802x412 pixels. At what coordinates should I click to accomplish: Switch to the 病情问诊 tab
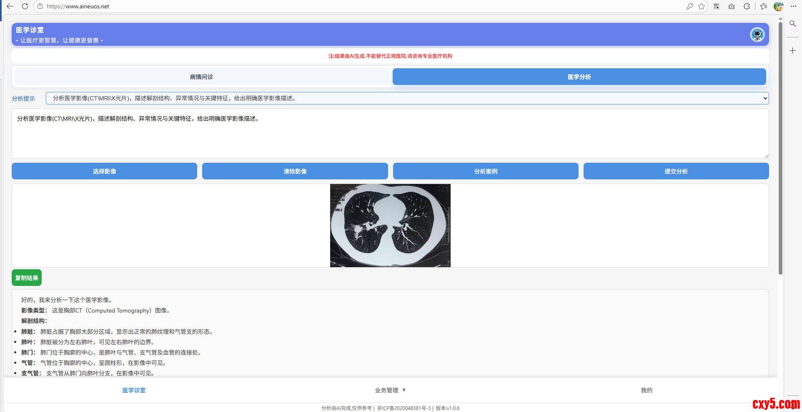point(201,77)
